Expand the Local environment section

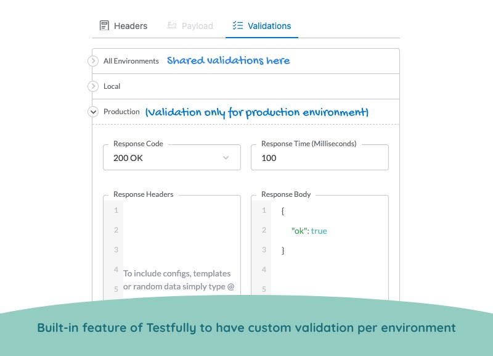93,86
